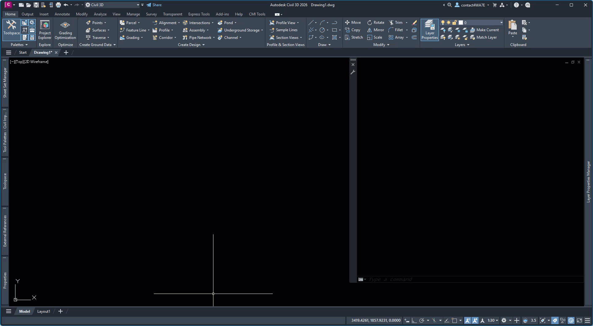Open the Layer Properties Manager side tab
The image size is (593, 326).
click(588, 182)
